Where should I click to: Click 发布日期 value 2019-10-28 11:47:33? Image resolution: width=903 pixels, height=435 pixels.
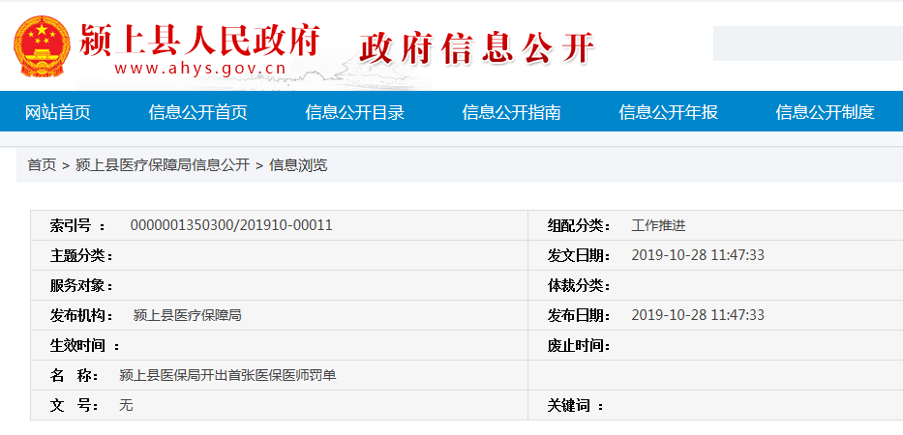pyautogui.click(x=698, y=315)
